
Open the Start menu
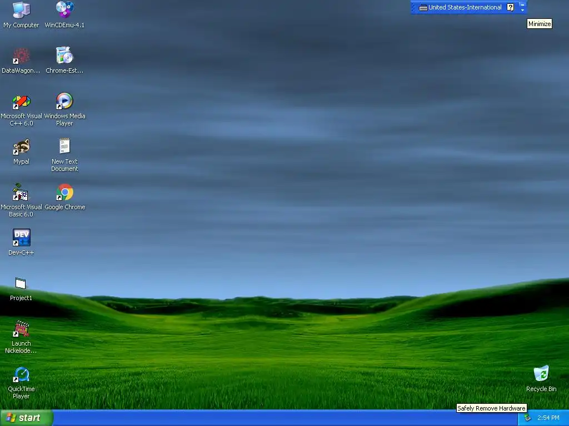(x=27, y=418)
